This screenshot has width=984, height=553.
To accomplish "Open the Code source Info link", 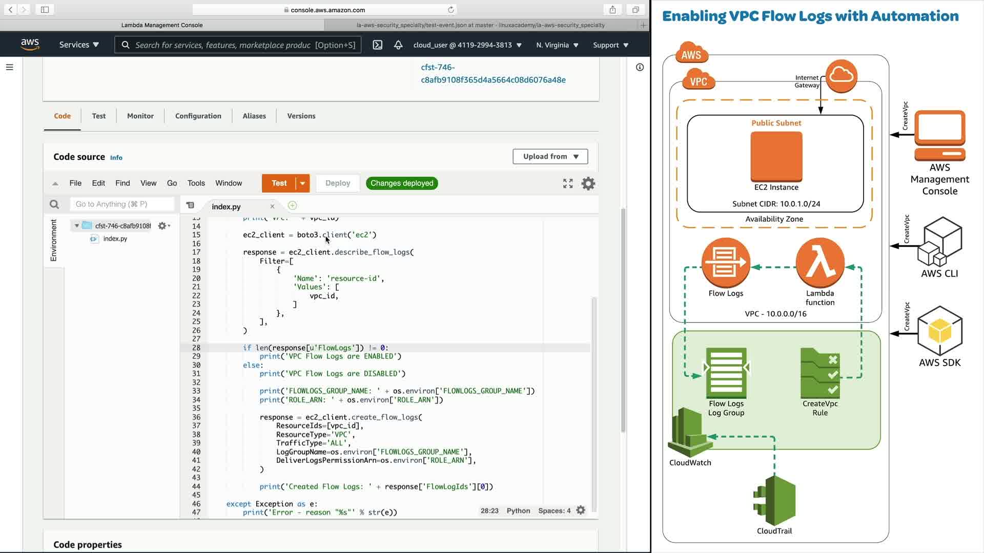I will click(116, 158).
